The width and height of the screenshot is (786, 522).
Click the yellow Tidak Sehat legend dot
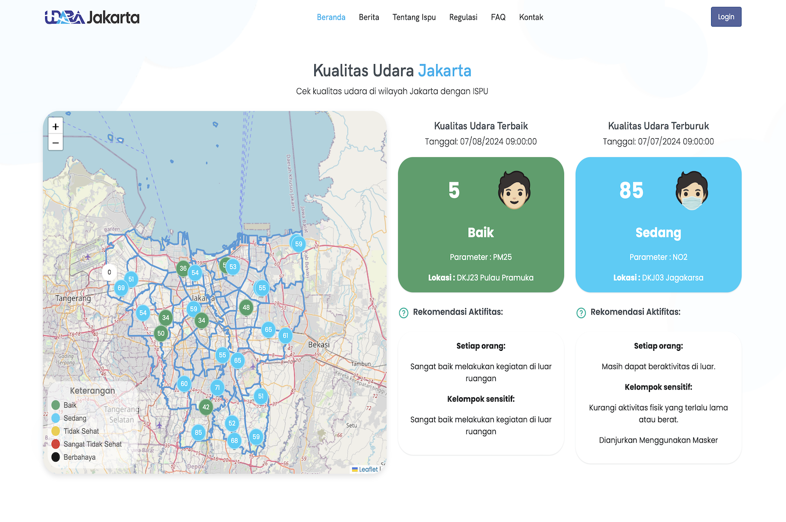coord(56,431)
